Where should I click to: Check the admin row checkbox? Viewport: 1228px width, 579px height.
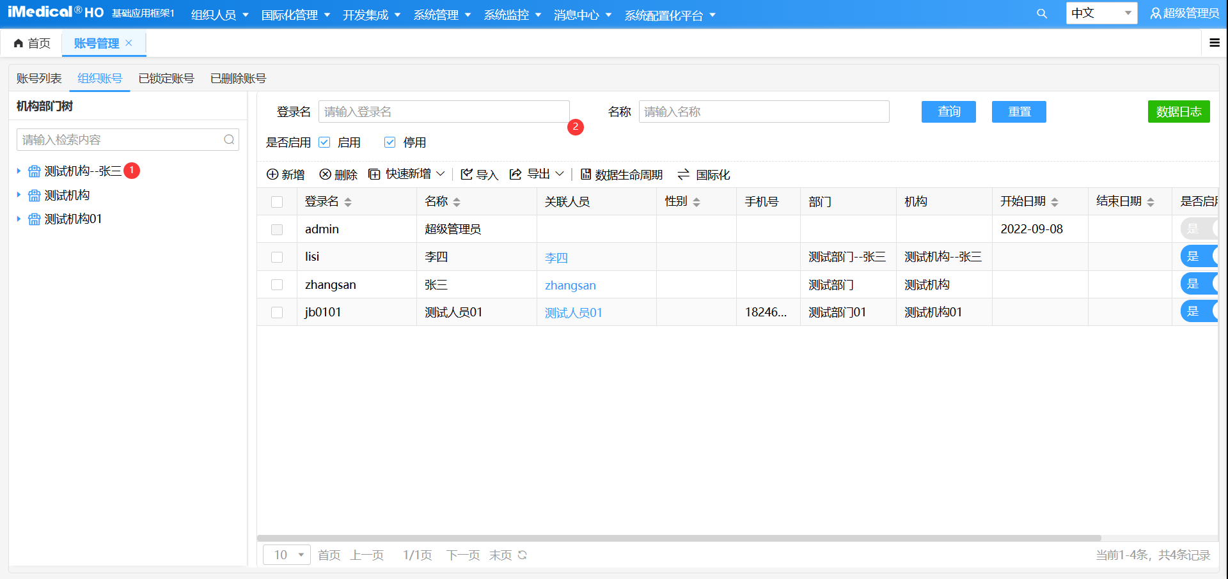[277, 229]
